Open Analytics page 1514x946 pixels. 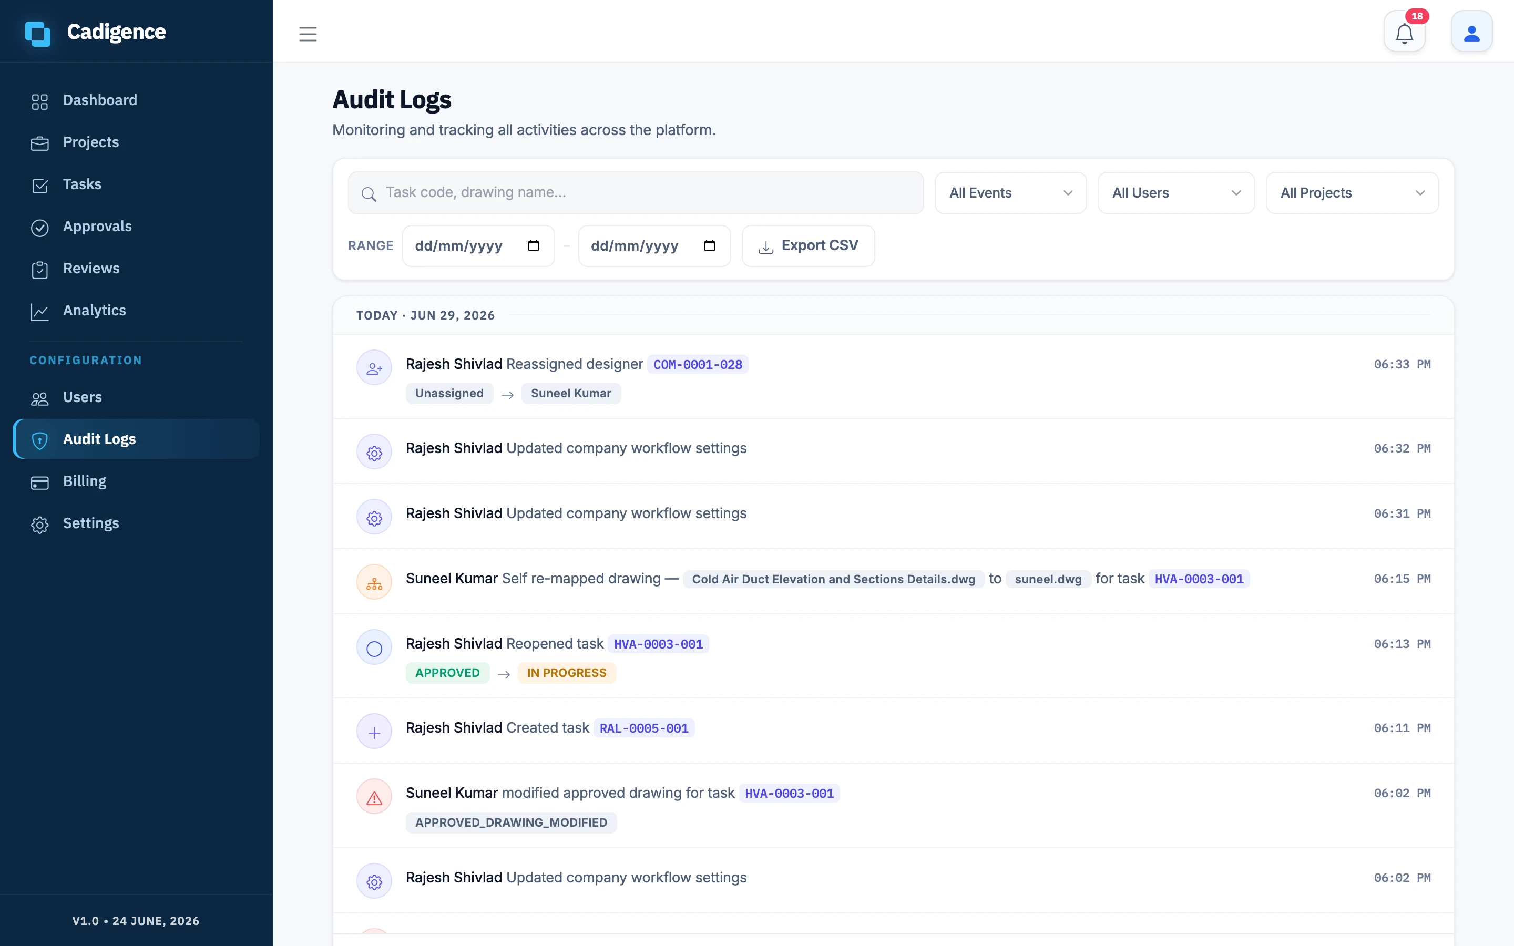coord(136,310)
